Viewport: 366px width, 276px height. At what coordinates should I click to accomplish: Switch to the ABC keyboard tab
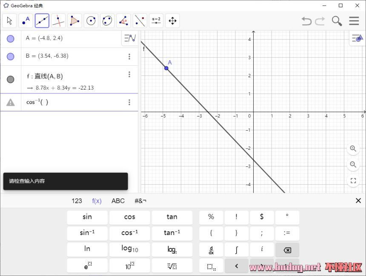tap(118, 201)
